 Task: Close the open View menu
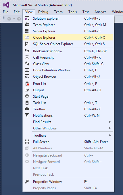coord(29,12)
